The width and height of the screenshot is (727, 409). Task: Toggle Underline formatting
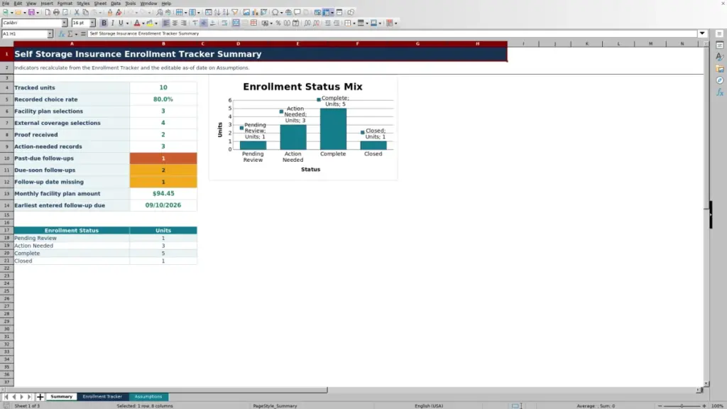click(x=121, y=23)
